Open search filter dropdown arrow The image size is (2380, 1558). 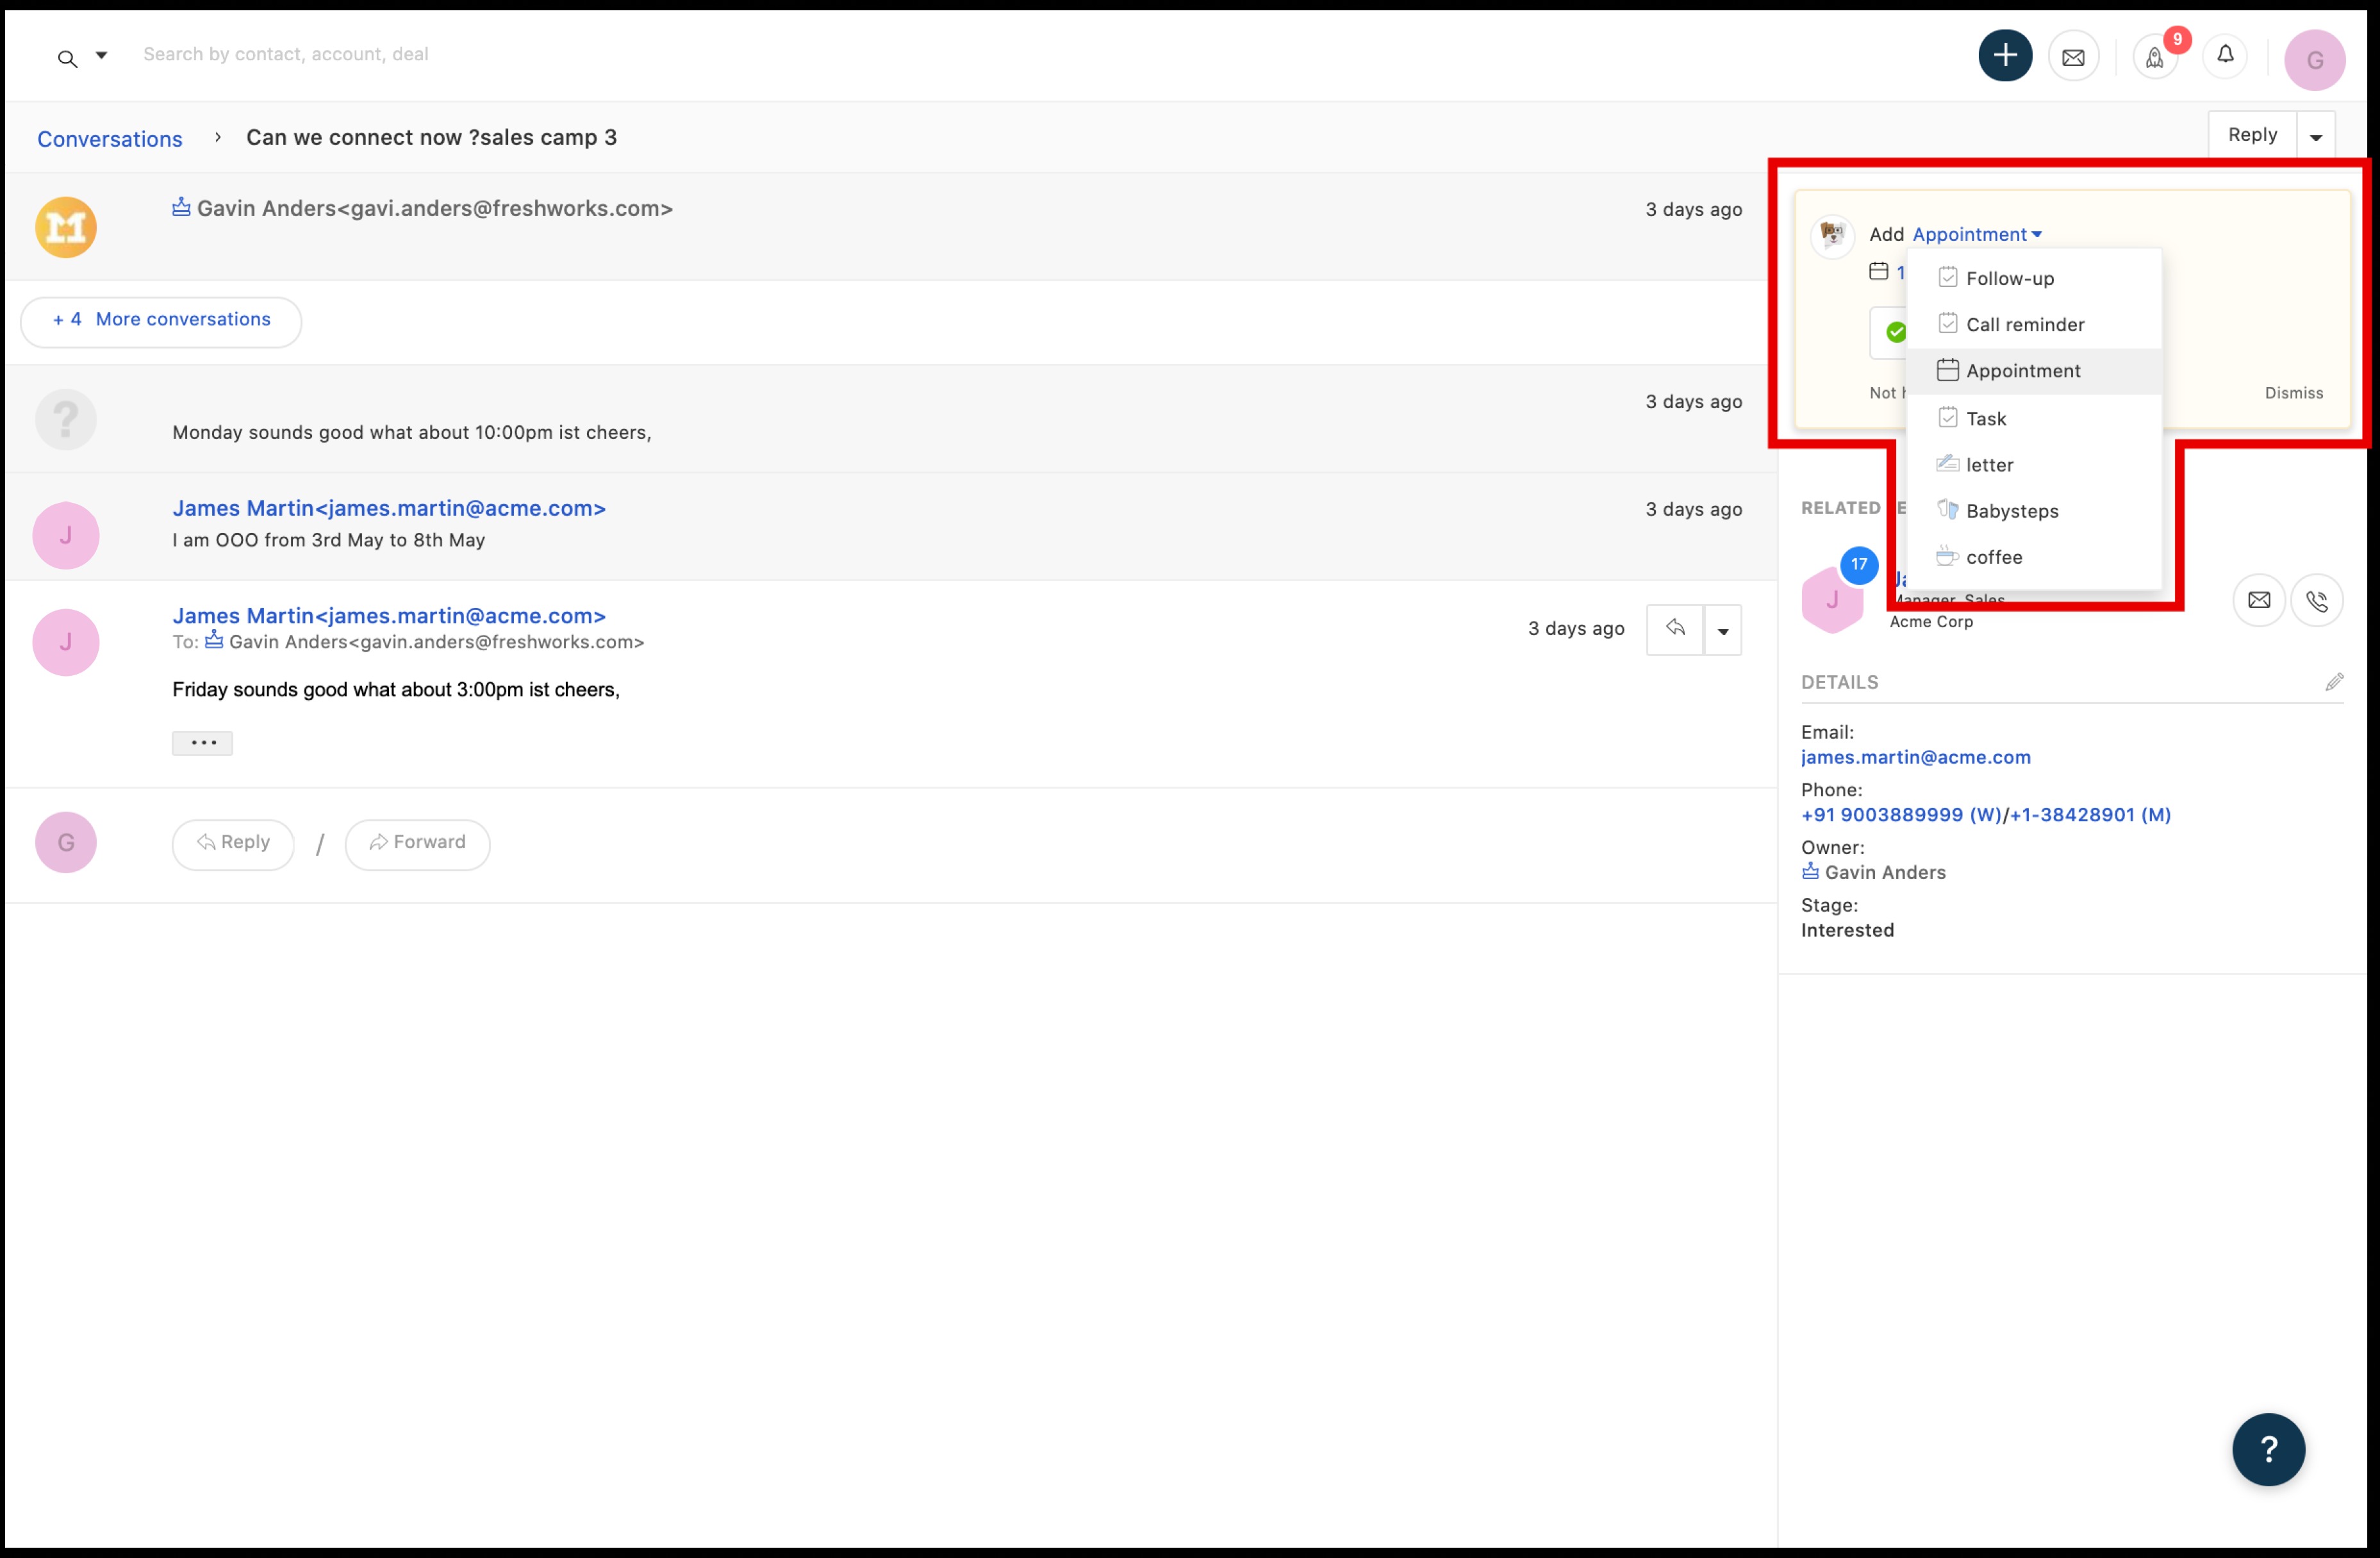pyautogui.click(x=101, y=56)
